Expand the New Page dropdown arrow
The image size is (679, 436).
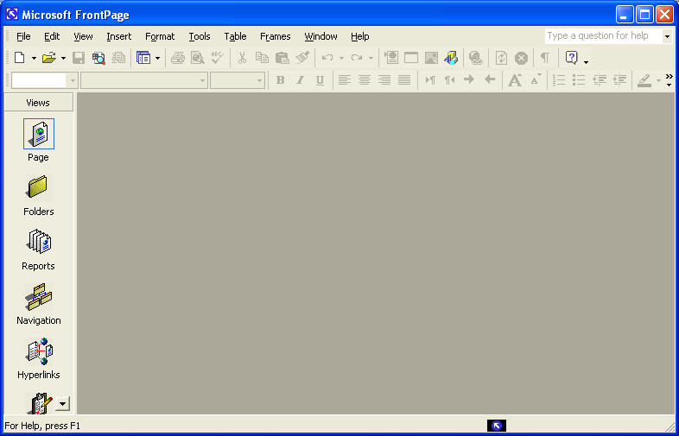pos(34,58)
